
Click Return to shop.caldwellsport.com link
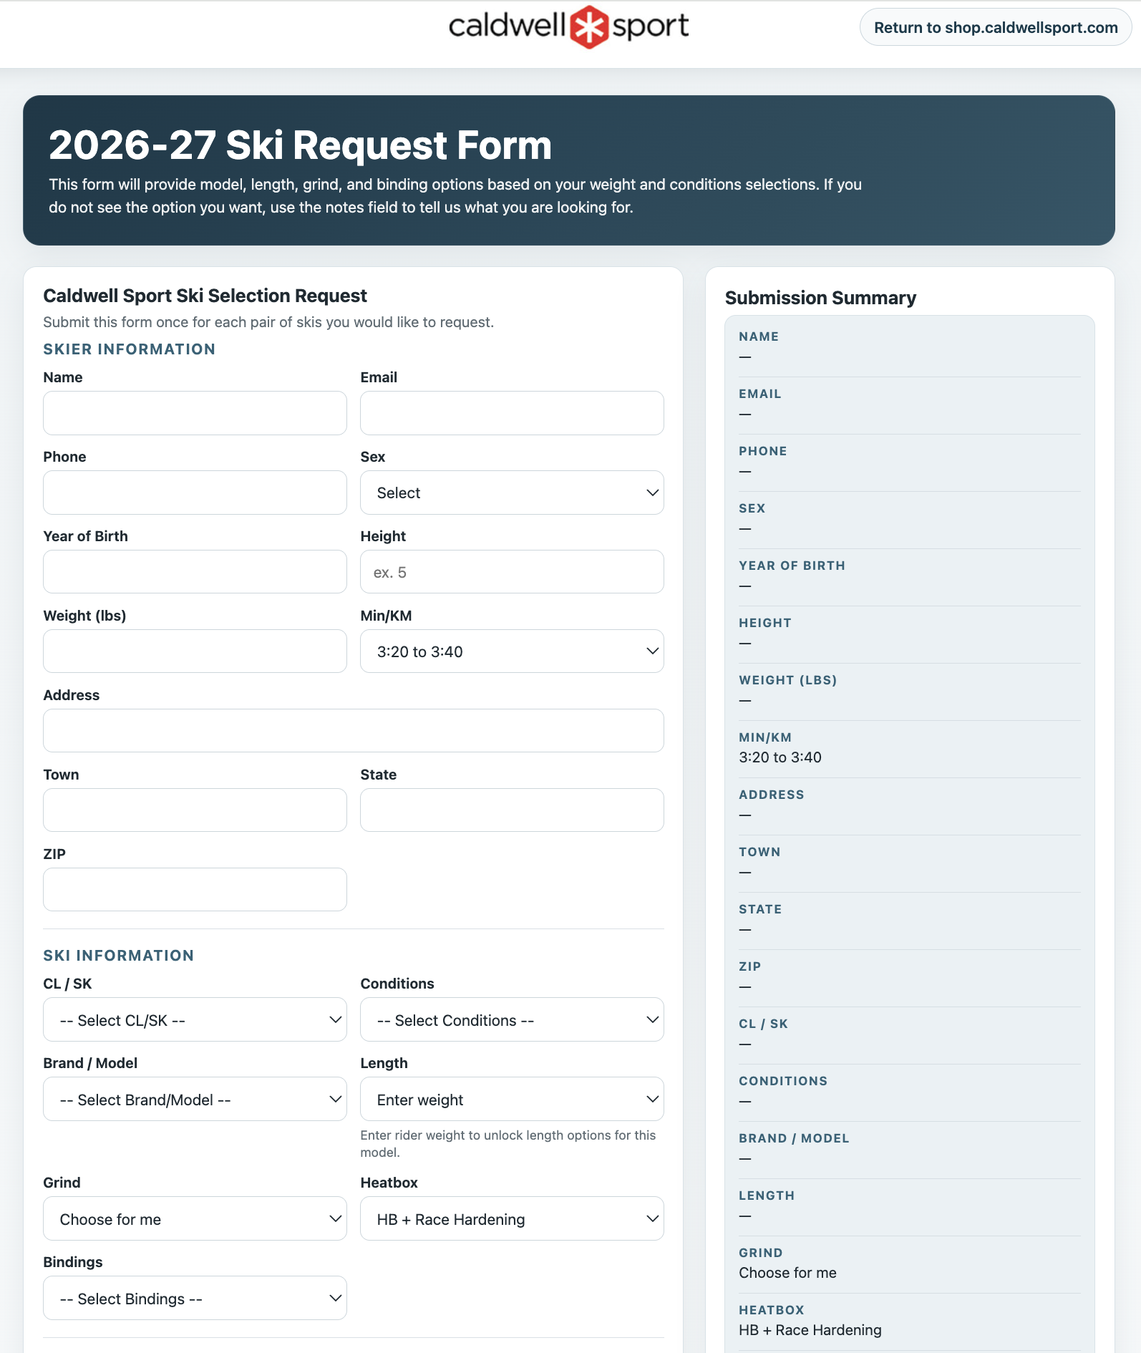click(x=995, y=28)
